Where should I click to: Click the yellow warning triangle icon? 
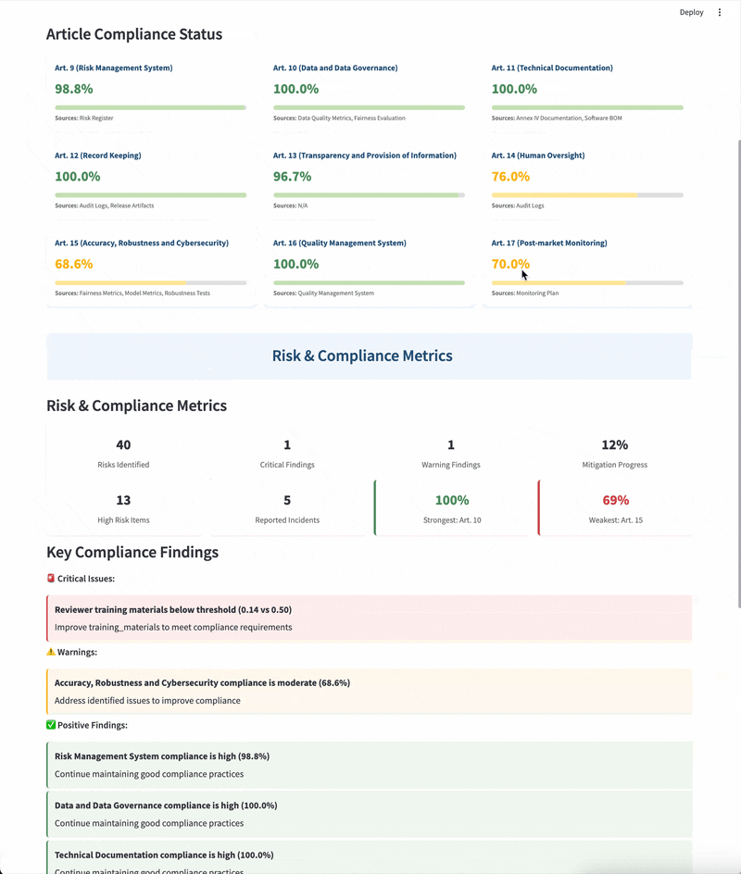51,652
